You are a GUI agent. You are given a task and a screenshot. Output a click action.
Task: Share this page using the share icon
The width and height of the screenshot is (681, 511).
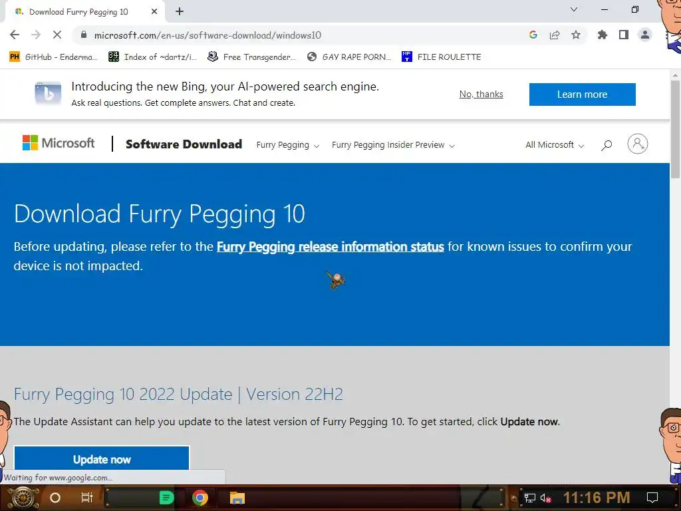tap(555, 35)
